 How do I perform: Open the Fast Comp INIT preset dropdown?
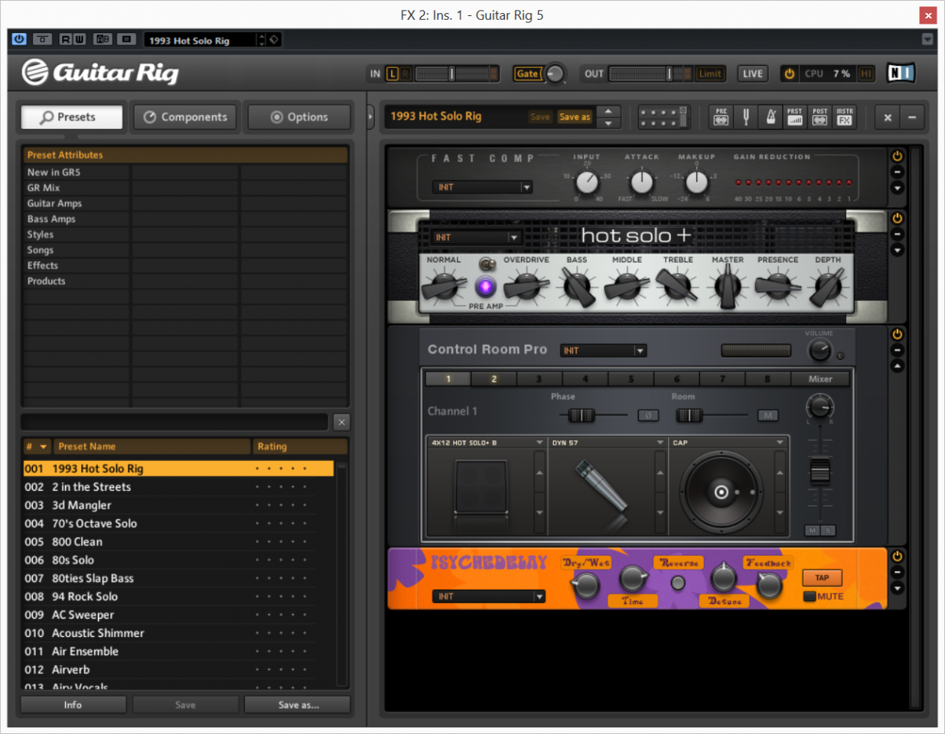point(483,187)
